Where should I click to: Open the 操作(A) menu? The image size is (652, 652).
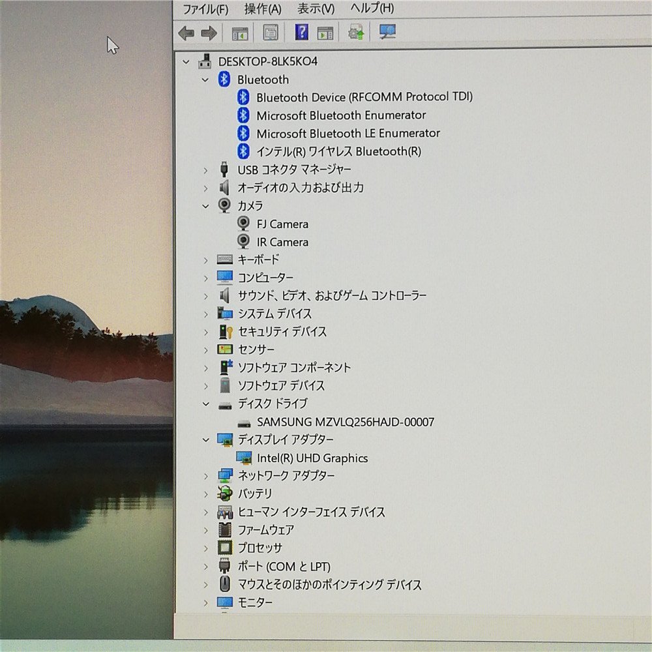point(263,8)
